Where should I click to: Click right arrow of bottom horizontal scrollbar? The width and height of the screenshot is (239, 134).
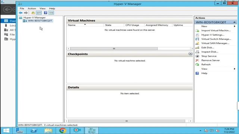tap(190, 121)
